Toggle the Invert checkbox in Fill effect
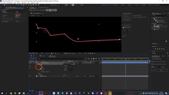 coord(16,17)
